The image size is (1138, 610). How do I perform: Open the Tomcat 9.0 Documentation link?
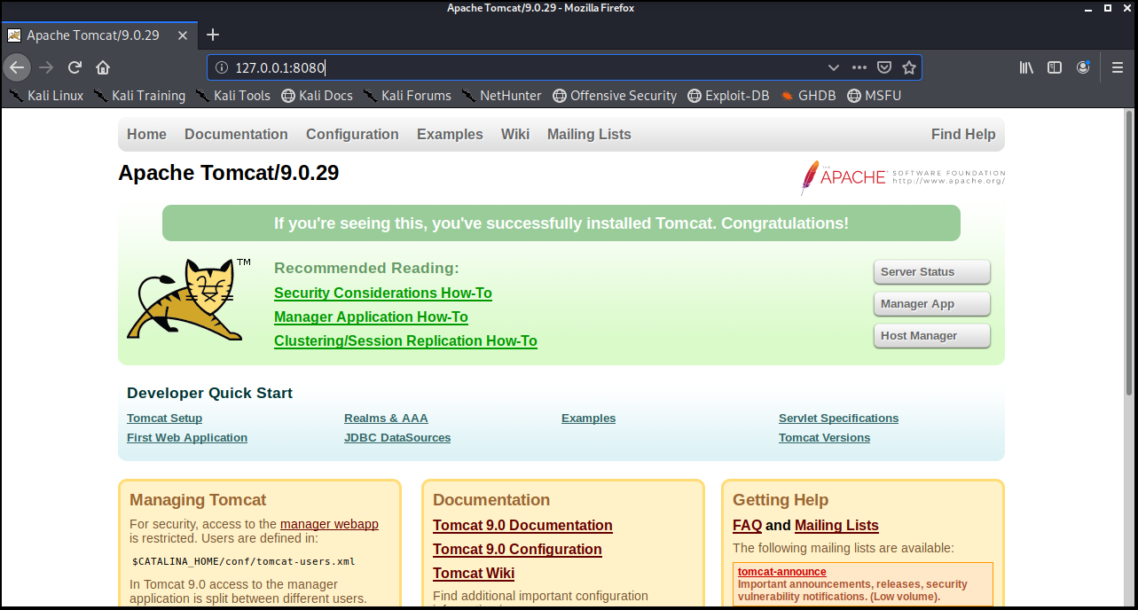[522, 526]
